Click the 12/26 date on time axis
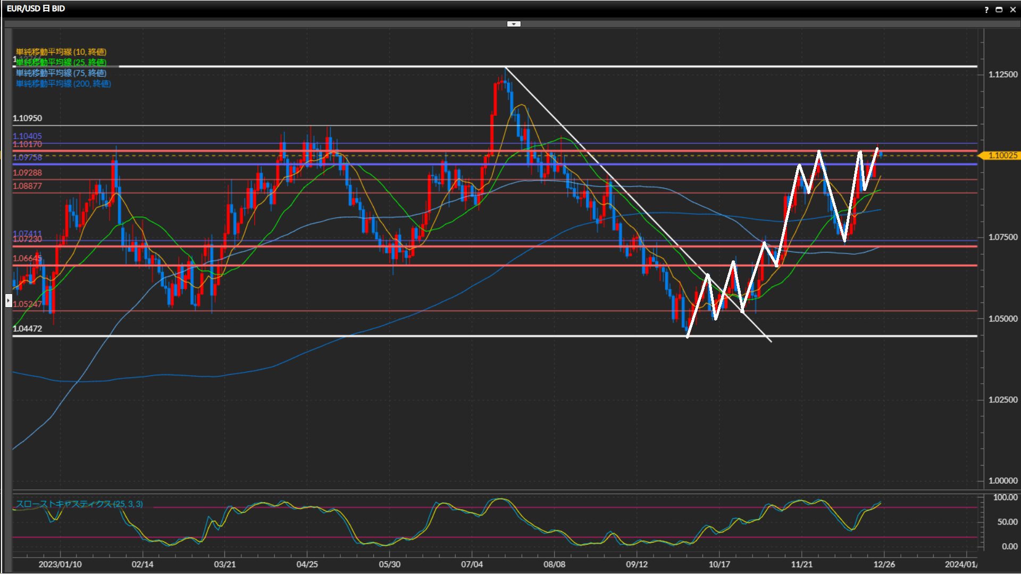The height and width of the screenshot is (574, 1021). [x=884, y=564]
